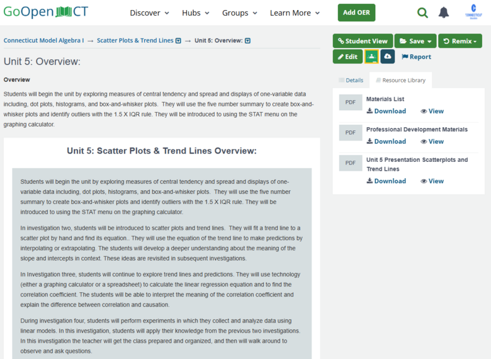The height and width of the screenshot is (359, 491).
Task: Expand the Unit 5: Overview breadcrumb arrow
Action: click(247, 41)
